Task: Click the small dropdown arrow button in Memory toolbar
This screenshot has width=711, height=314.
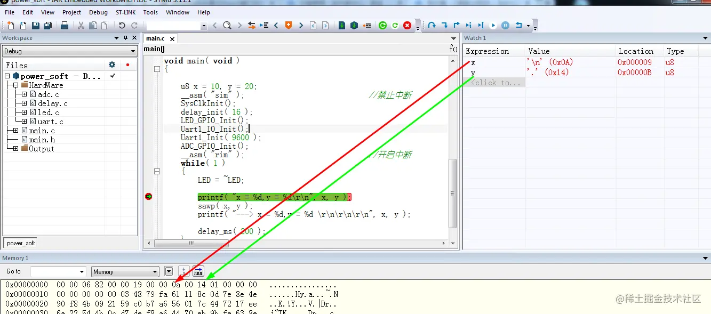Action: coord(169,271)
